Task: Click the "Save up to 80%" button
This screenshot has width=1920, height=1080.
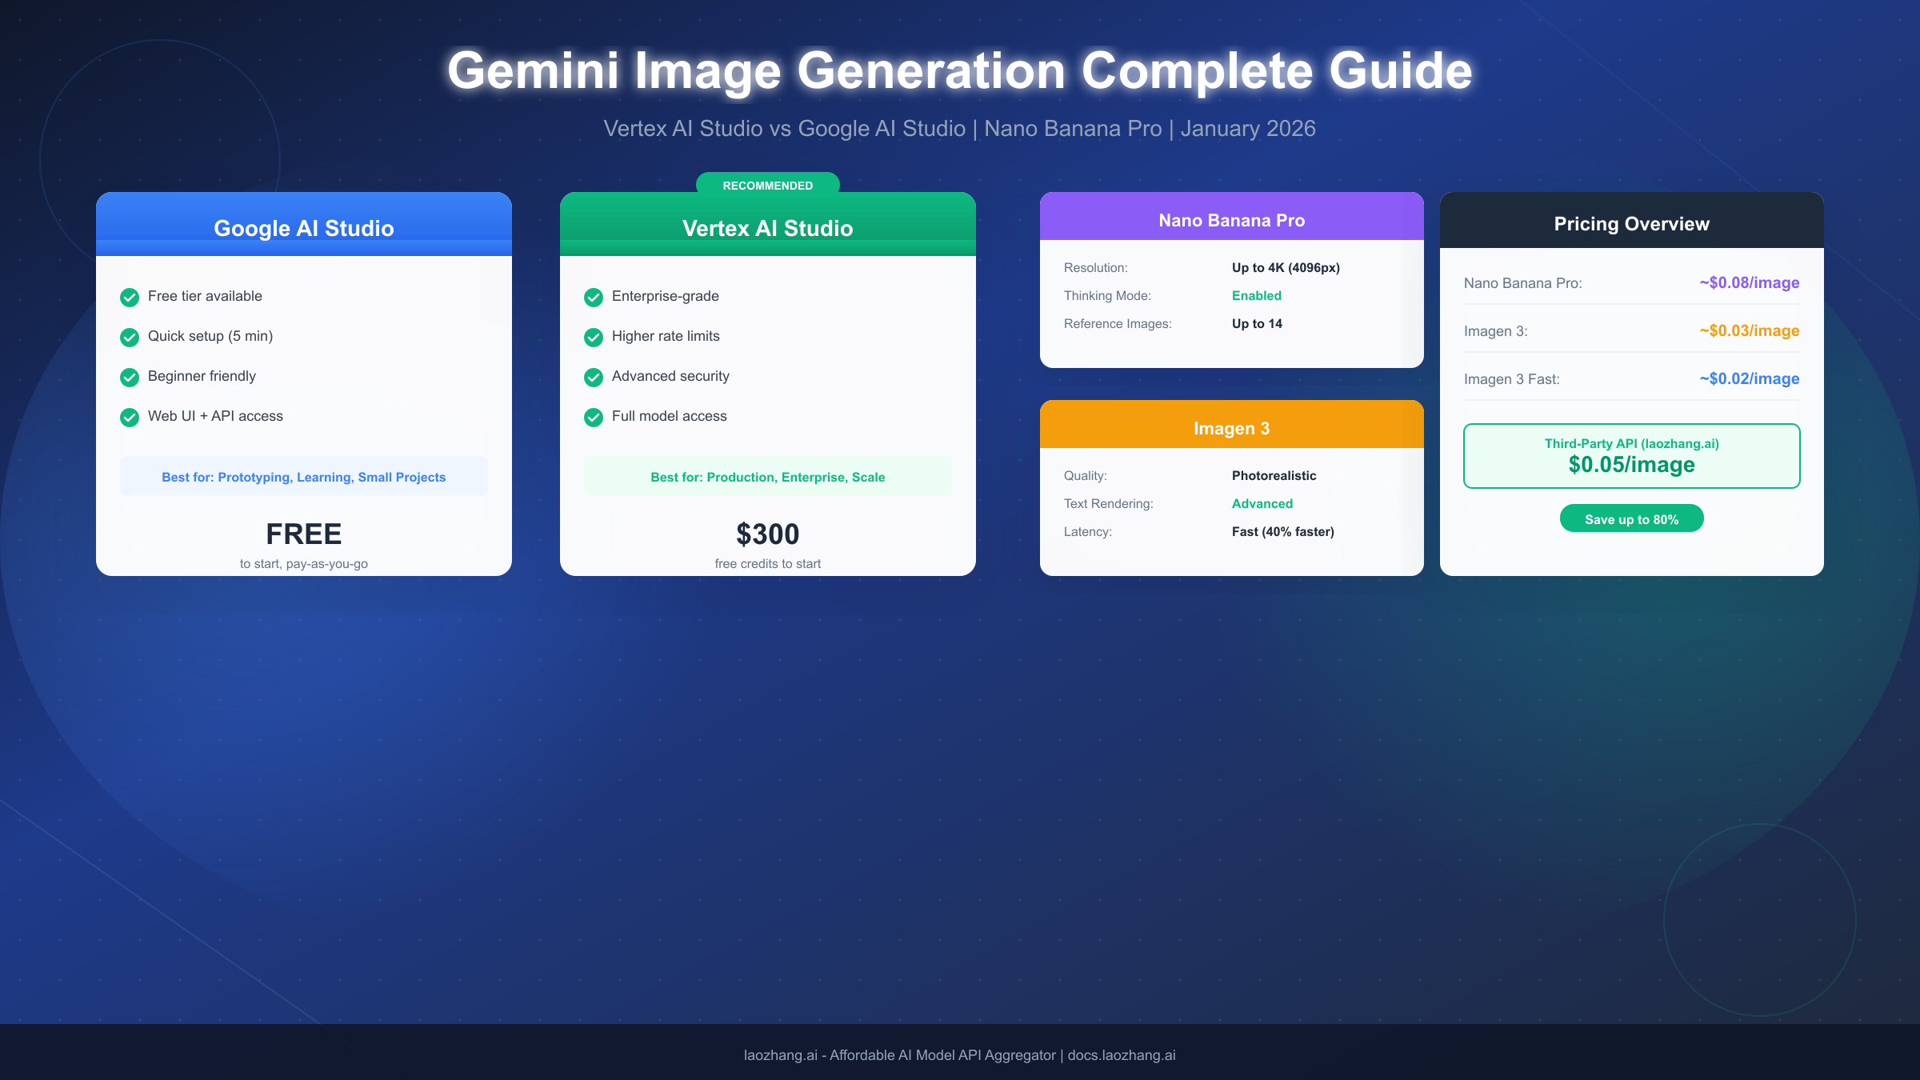Action: 1631,518
